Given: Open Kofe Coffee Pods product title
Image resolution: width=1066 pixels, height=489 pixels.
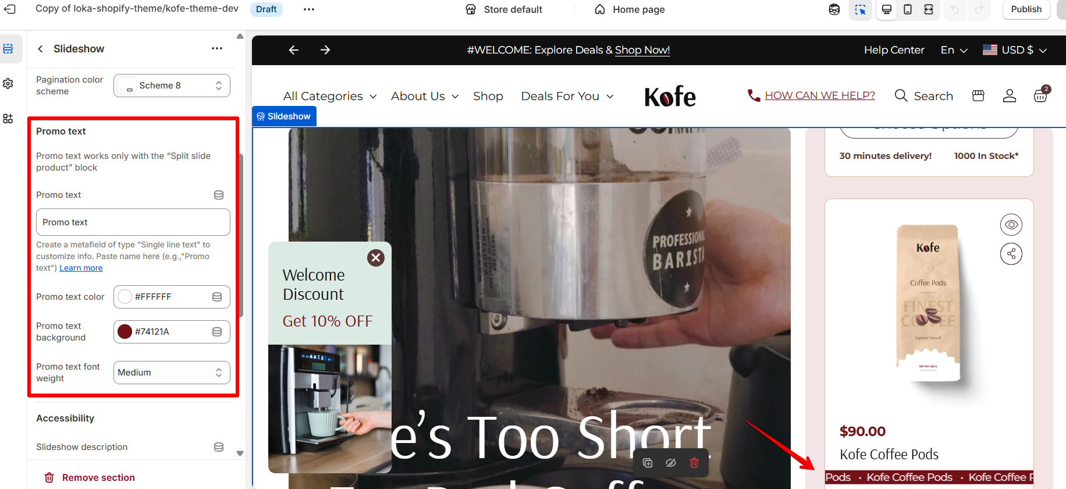Looking at the screenshot, I should click(x=889, y=455).
